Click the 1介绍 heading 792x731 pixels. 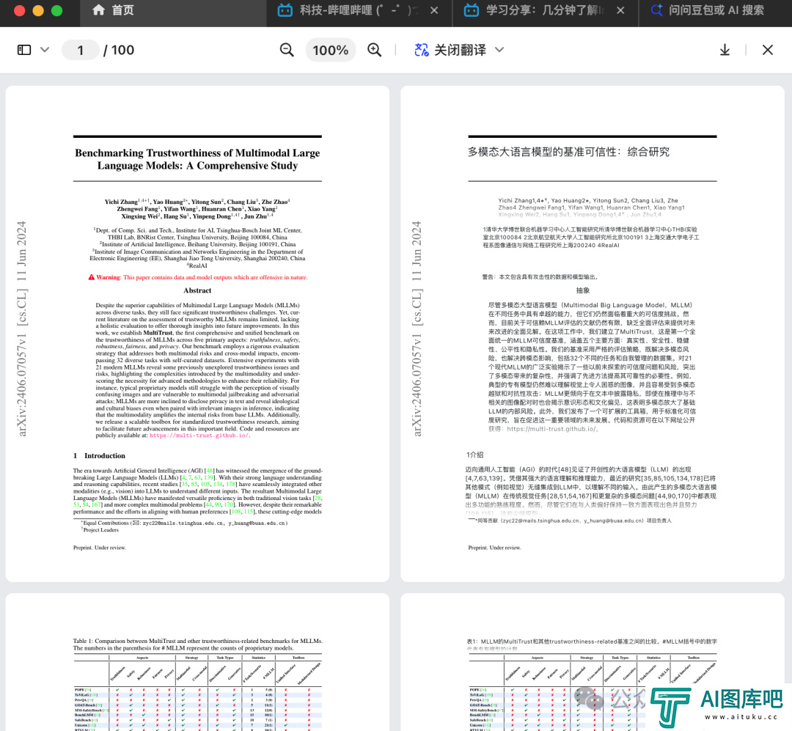tap(474, 455)
